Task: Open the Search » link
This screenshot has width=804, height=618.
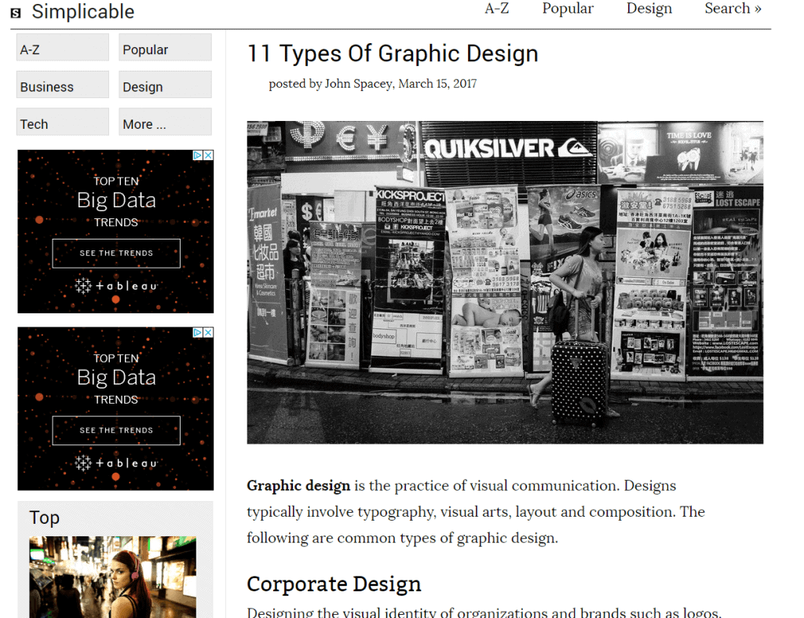Action: [x=733, y=9]
